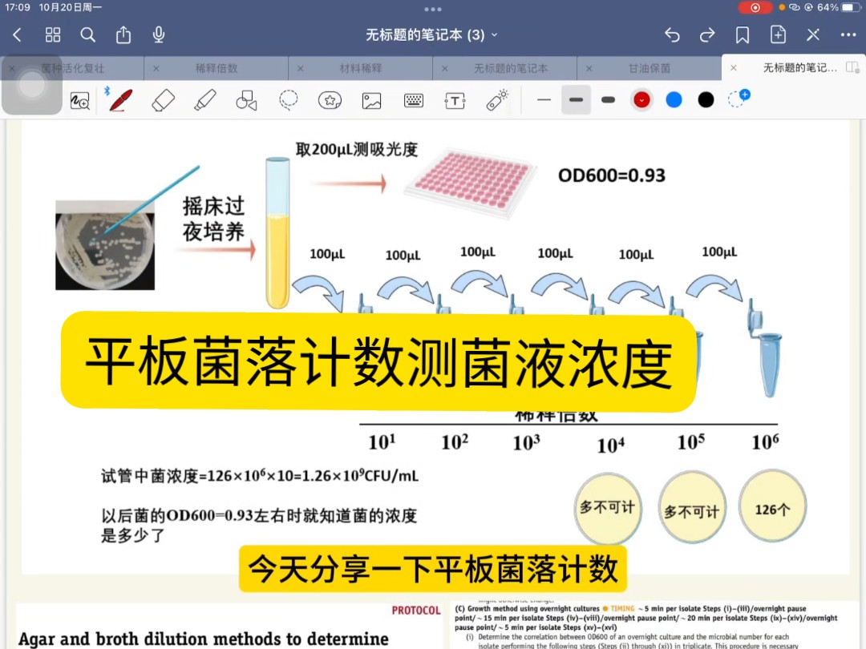Open the more options menu
866x649 pixels.
coord(848,34)
